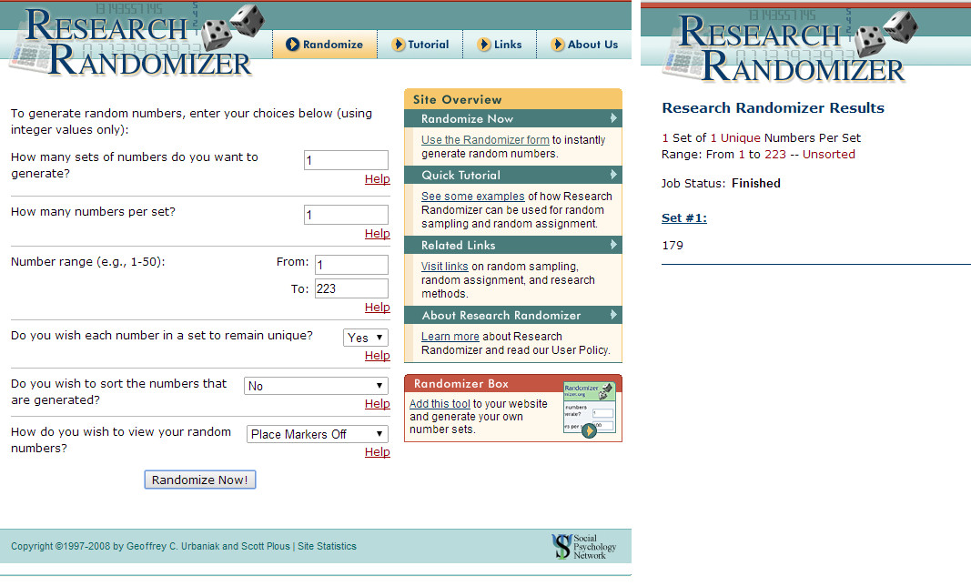This screenshot has width=971, height=586.
Task: Open Add this tool link
Action: [x=440, y=404]
